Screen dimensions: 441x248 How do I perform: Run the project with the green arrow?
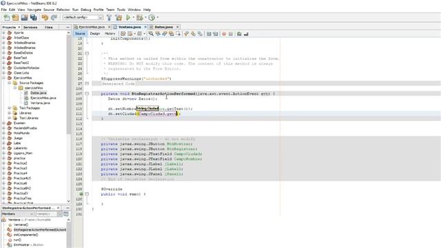point(128,17)
